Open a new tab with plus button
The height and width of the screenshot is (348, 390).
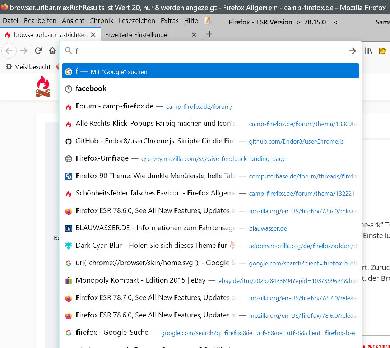point(209,34)
